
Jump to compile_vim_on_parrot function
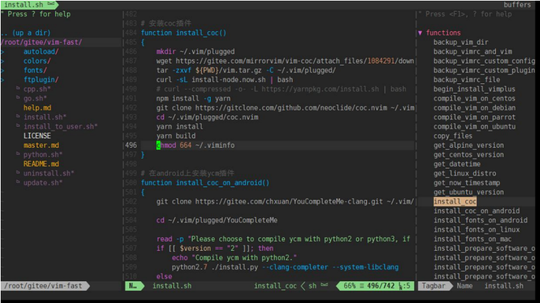pyautogui.click(x=474, y=117)
